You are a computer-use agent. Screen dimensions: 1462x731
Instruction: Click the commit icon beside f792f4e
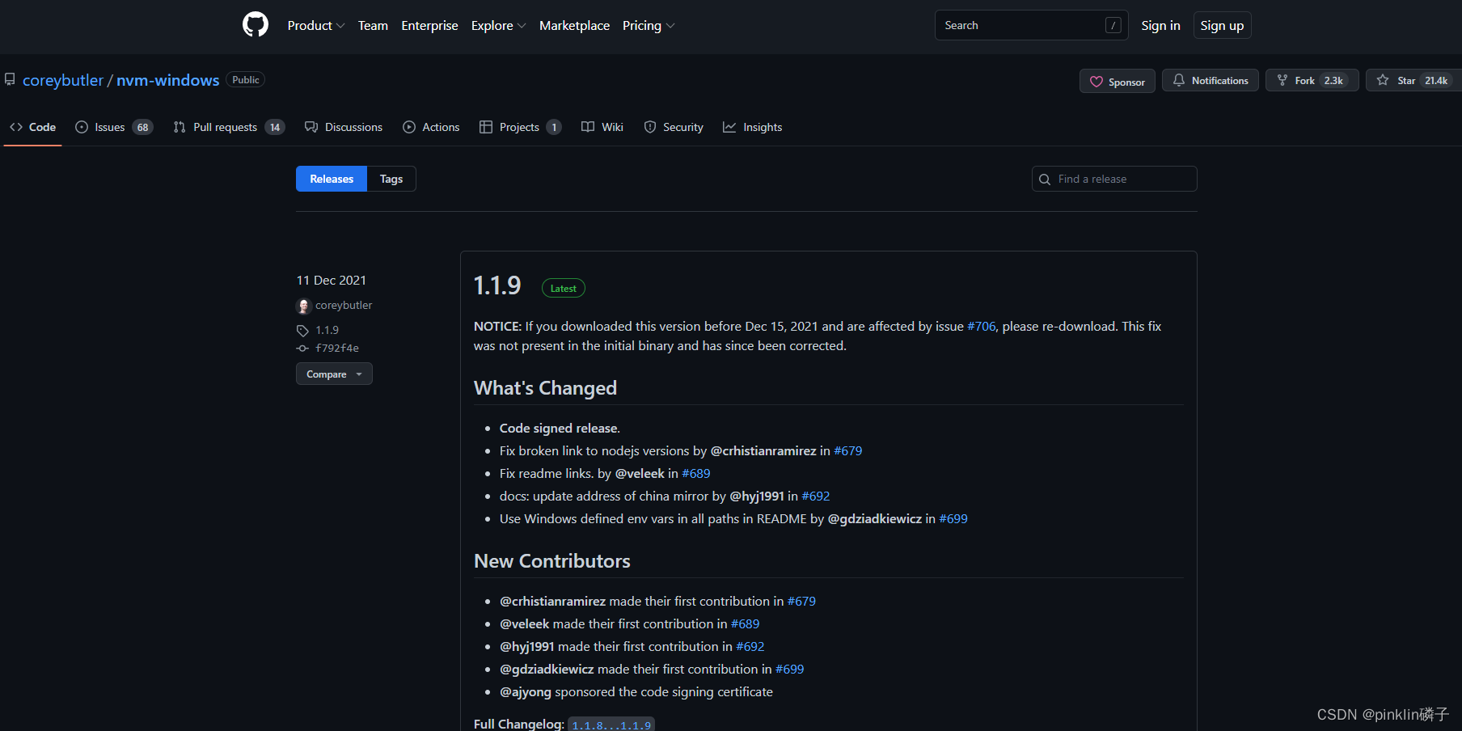[302, 348]
